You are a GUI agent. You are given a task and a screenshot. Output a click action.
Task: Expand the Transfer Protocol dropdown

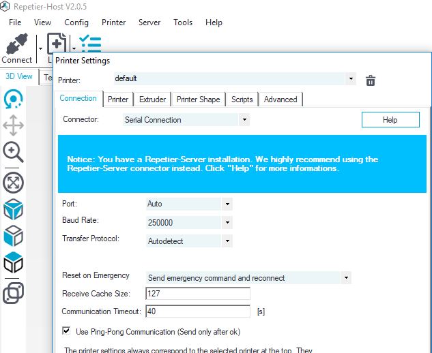coord(189,241)
